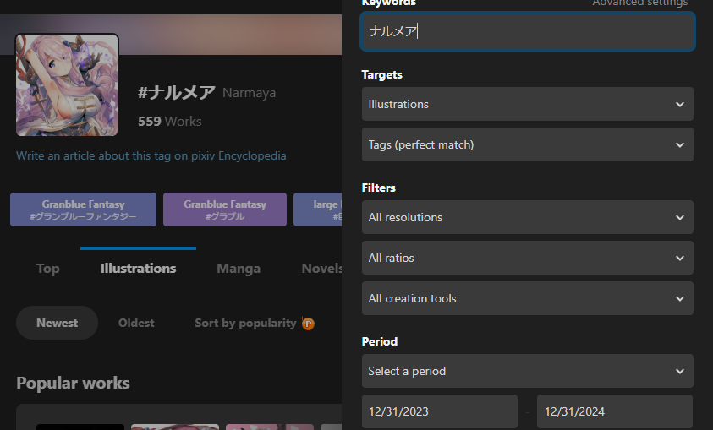Click the start date field 12/31/2023
The width and height of the screenshot is (713, 430).
pyautogui.click(x=440, y=411)
